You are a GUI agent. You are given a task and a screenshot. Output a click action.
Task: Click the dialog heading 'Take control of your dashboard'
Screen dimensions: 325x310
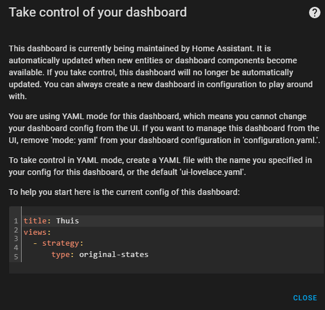pos(98,12)
